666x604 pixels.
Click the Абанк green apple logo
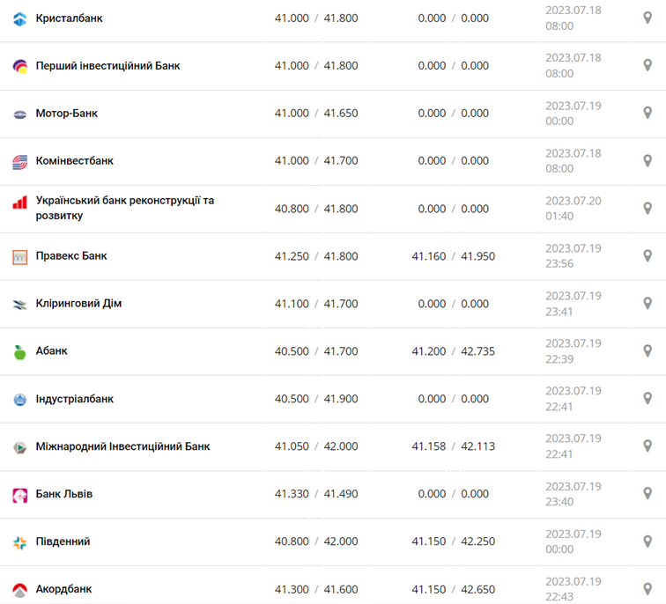tap(20, 351)
